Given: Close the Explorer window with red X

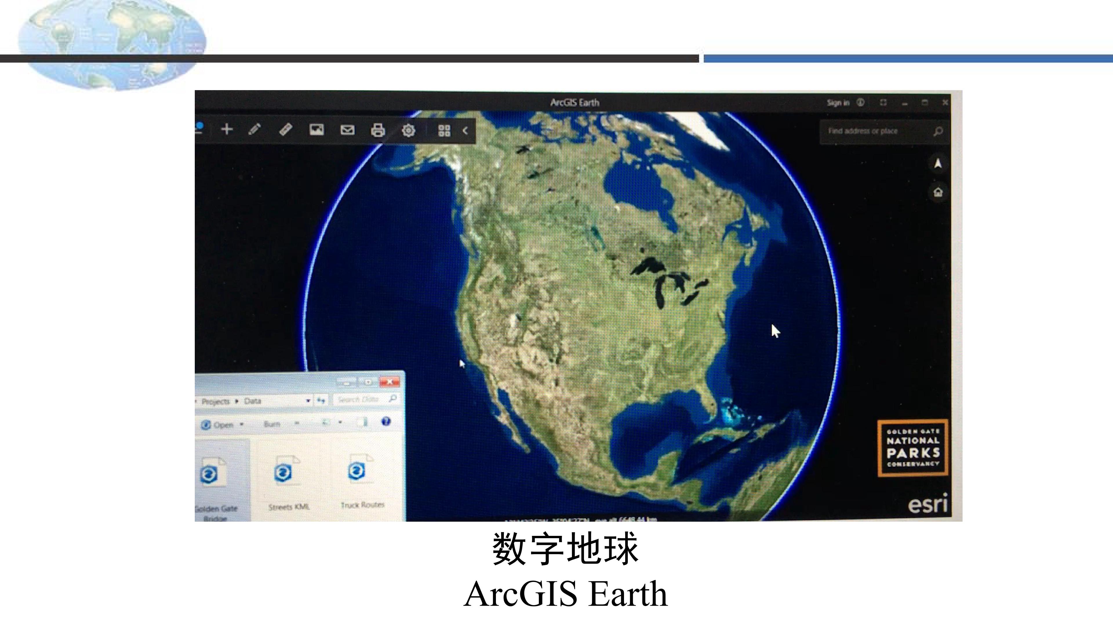Looking at the screenshot, I should pyautogui.click(x=390, y=381).
